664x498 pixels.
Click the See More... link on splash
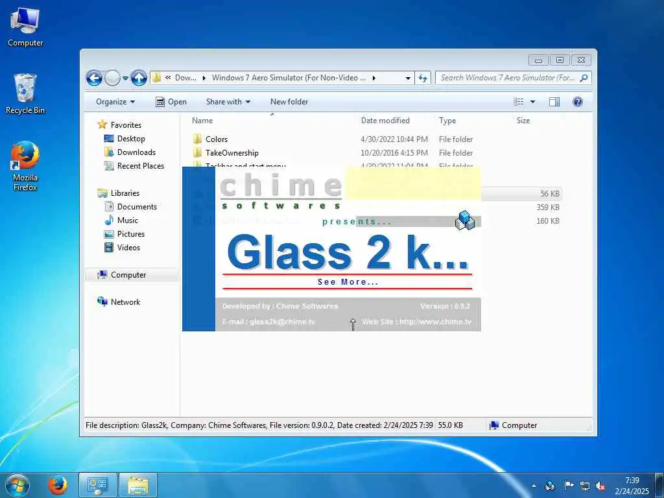click(348, 282)
